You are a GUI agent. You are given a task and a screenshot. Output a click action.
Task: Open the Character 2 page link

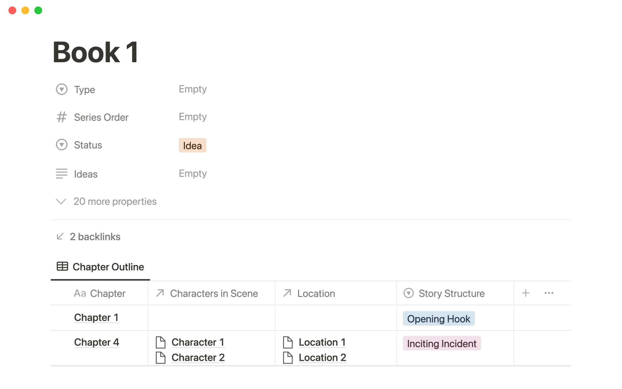tap(198, 358)
